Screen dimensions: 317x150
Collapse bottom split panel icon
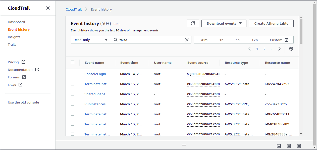[279, 146]
